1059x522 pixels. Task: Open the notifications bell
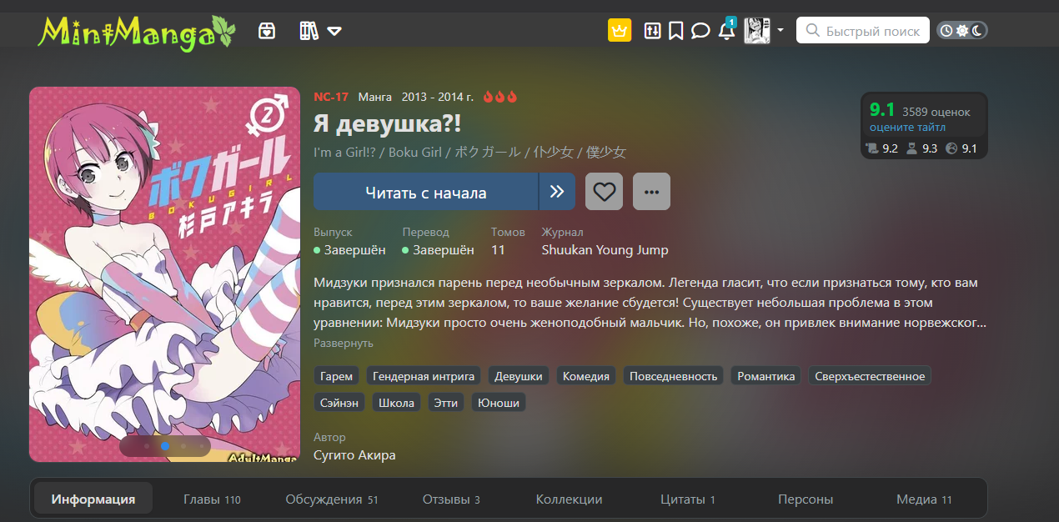point(726,32)
